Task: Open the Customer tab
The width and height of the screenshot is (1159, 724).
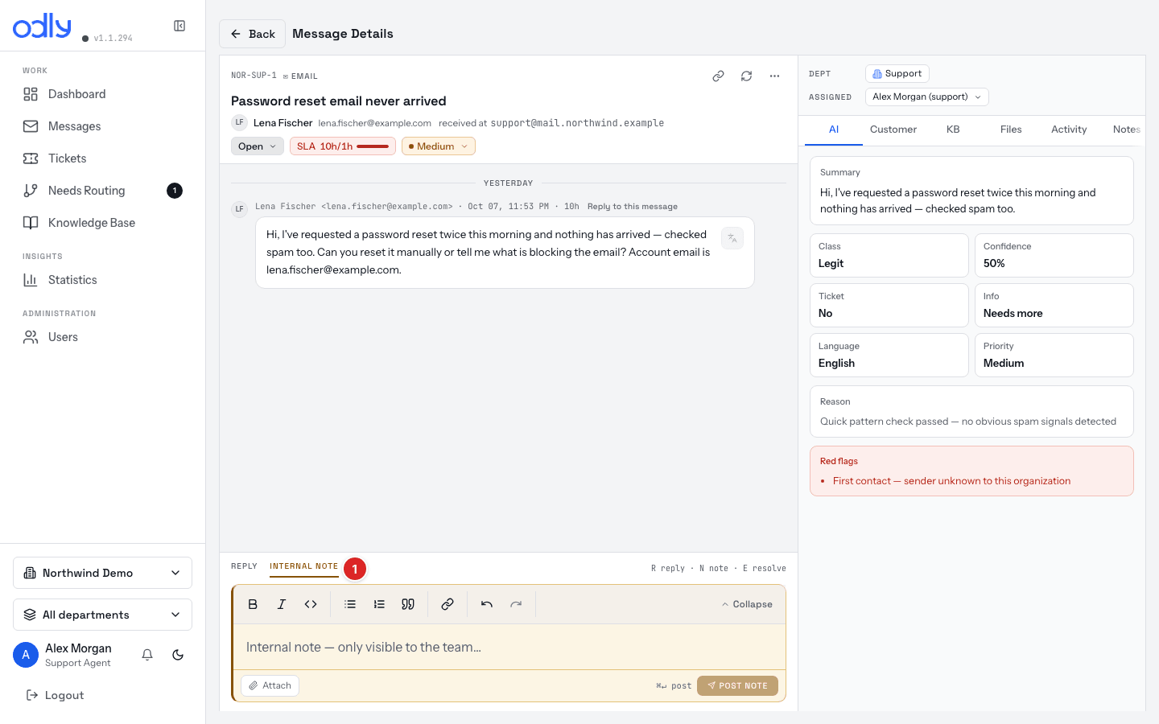Action: click(893, 130)
